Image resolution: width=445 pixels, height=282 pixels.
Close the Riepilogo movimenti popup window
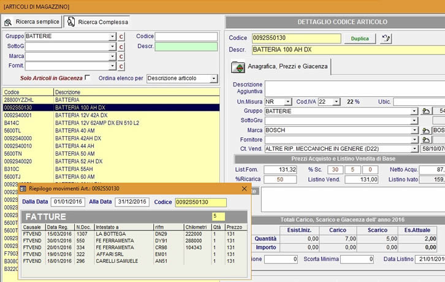click(245, 189)
